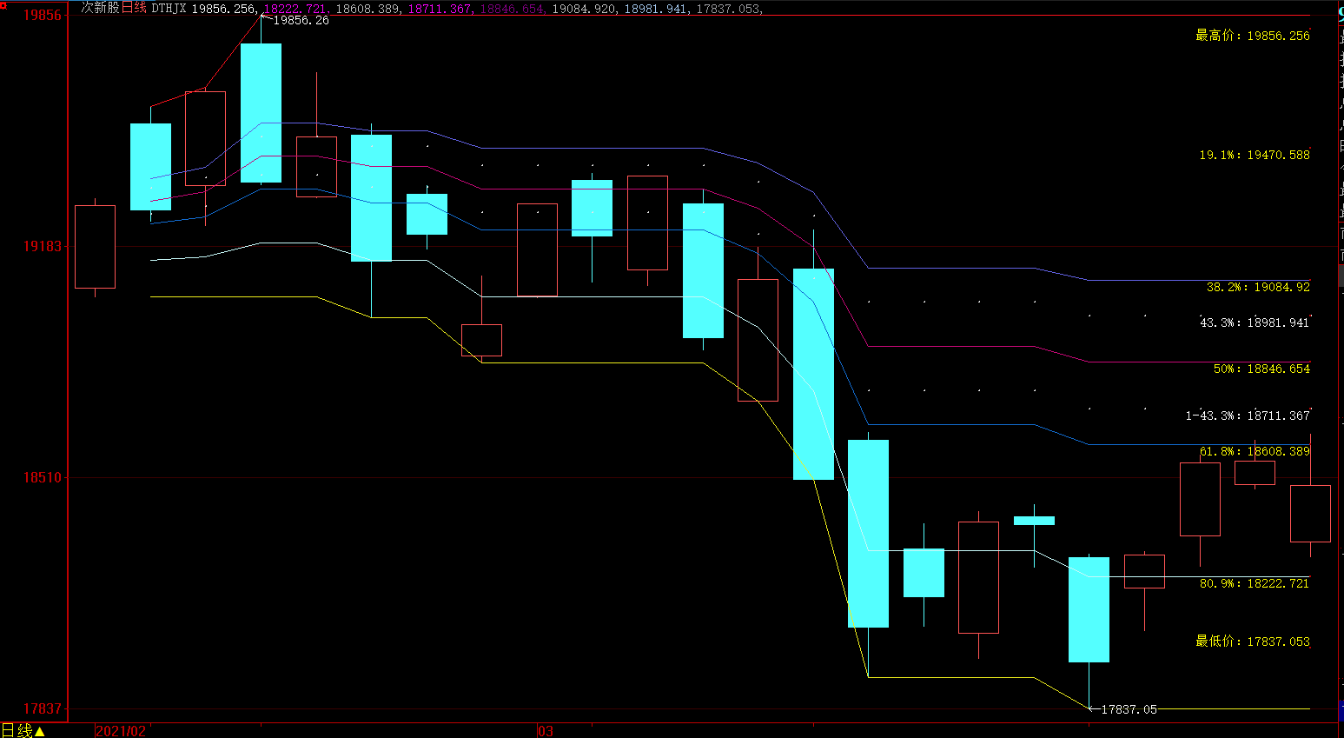Select the 次新股日线 chart title
Viewport: 1344px width, 738px height.
[114, 8]
